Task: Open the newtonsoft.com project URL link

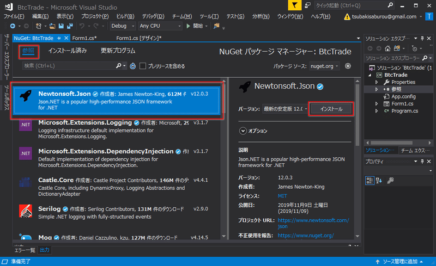Action: point(313,223)
